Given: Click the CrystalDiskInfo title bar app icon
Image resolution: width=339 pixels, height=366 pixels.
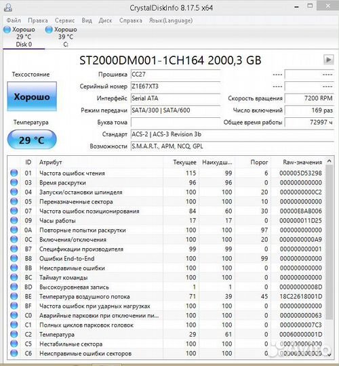Looking at the screenshot, I should point(8,7).
